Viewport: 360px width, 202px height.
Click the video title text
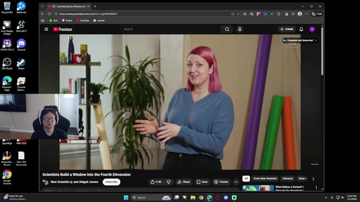(87, 175)
